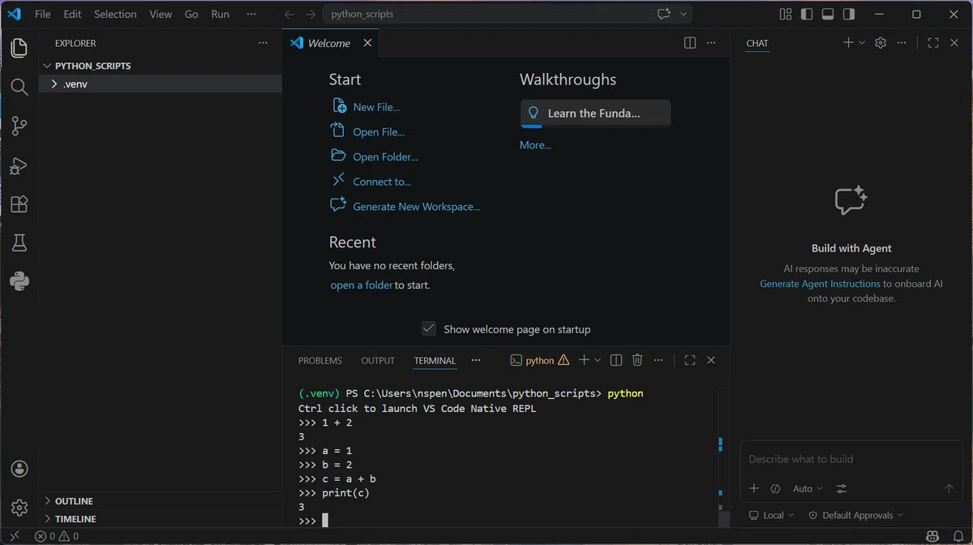The width and height of the screenshot is (973, 545).
Task: Open the Search view in activity bar
Action: (x=19, y=87)
